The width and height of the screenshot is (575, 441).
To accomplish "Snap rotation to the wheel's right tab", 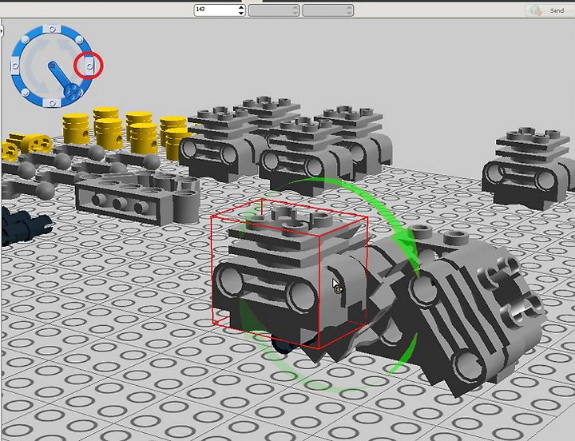I will 89,66.
